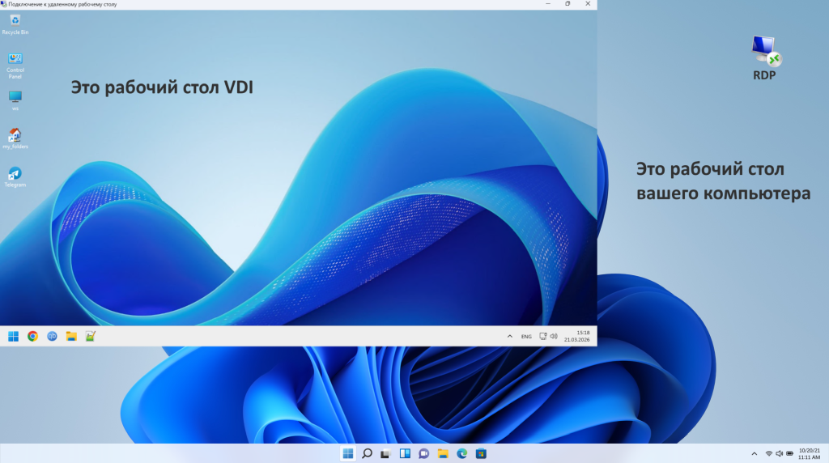Select the Telegram desktop shortcut
Image resolution: width=829 pixels, height=463 pixels.
click(15, 176)
